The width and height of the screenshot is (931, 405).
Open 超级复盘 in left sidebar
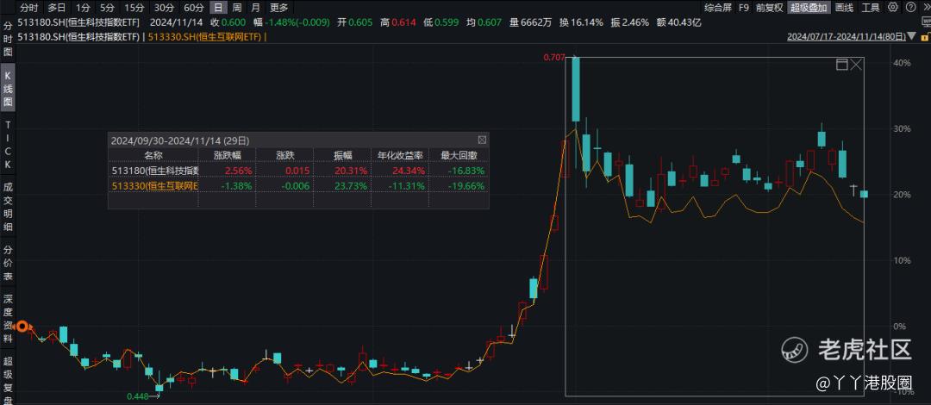point(9,380)
